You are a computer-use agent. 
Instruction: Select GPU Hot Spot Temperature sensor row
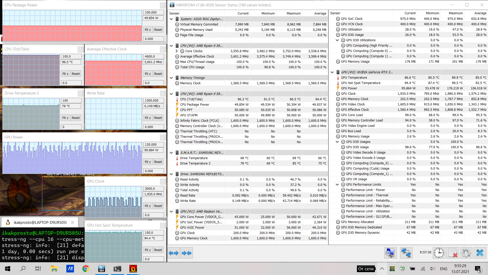(408, 83)
